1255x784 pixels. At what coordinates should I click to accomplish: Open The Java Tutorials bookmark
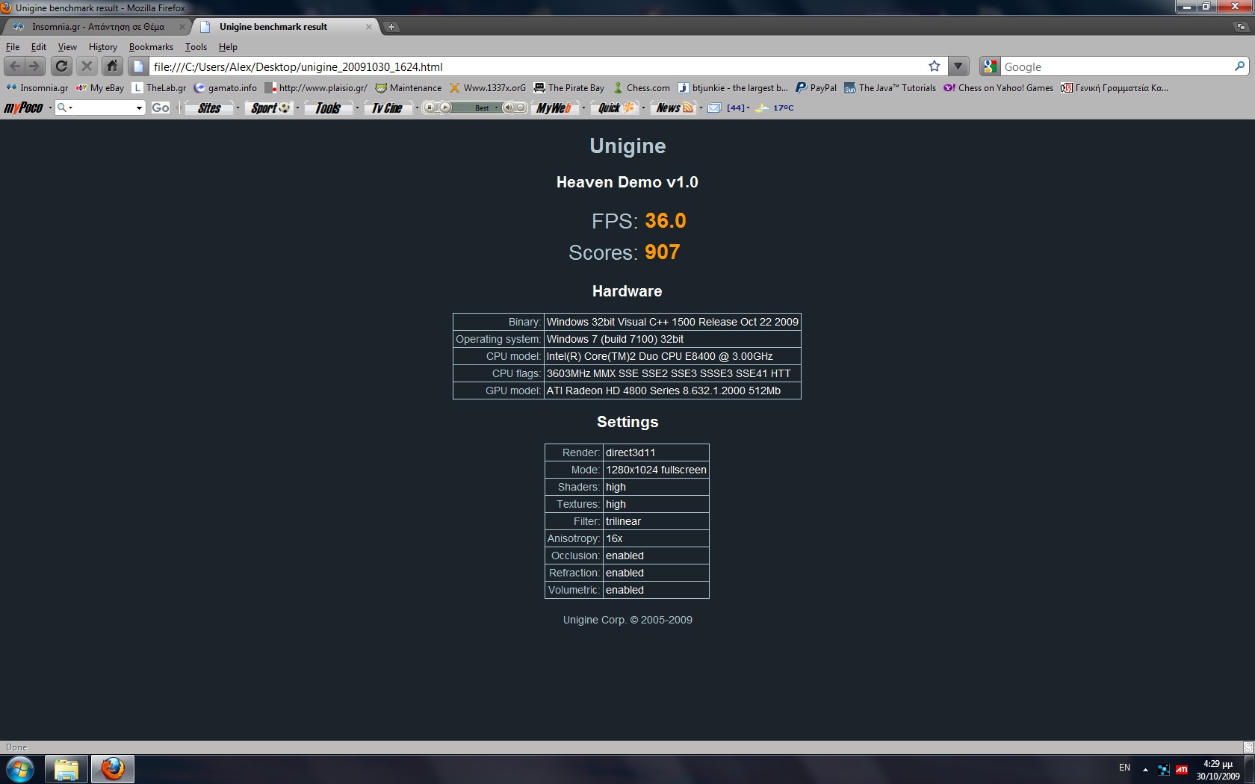pyautogui.click(x=890, y=88)
